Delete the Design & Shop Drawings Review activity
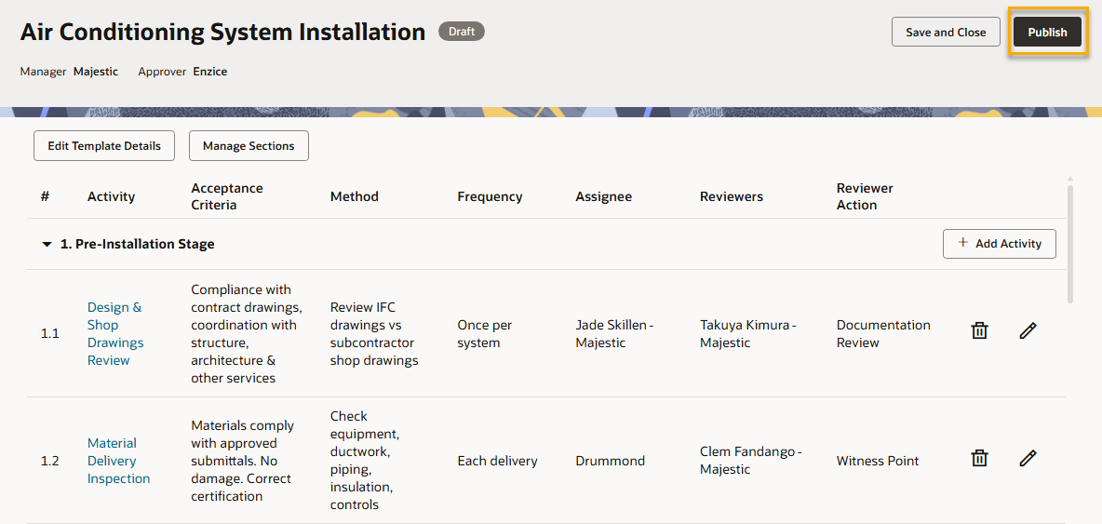Screen dimensions: 1102x524 979,331
